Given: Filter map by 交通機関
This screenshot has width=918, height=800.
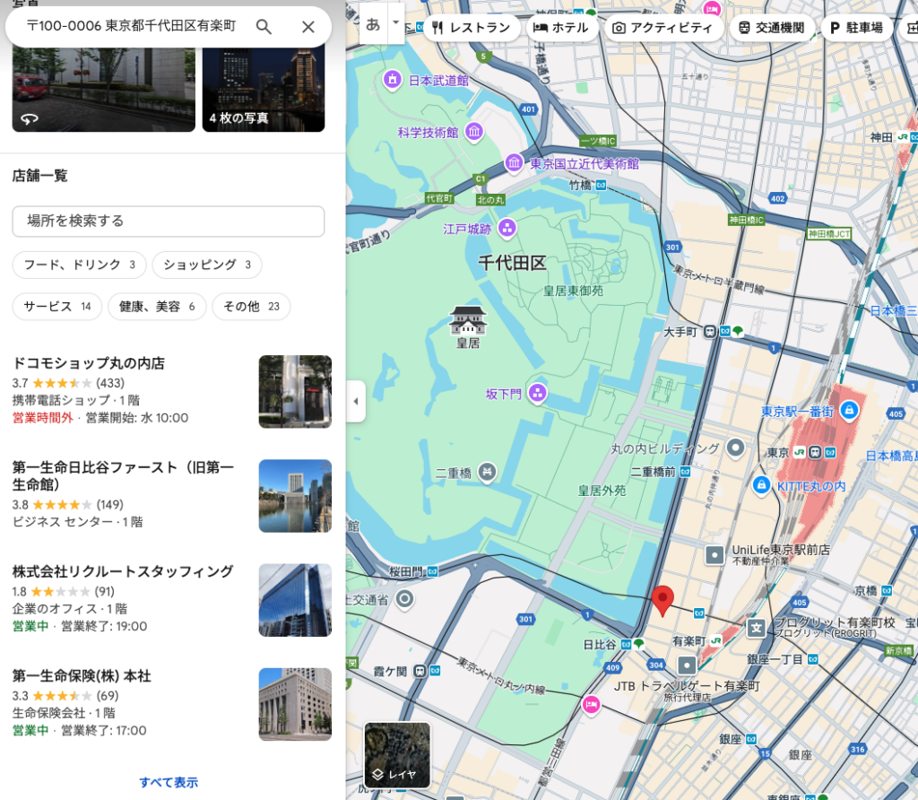Looking at the screenshot, I should tap(772, 28).
